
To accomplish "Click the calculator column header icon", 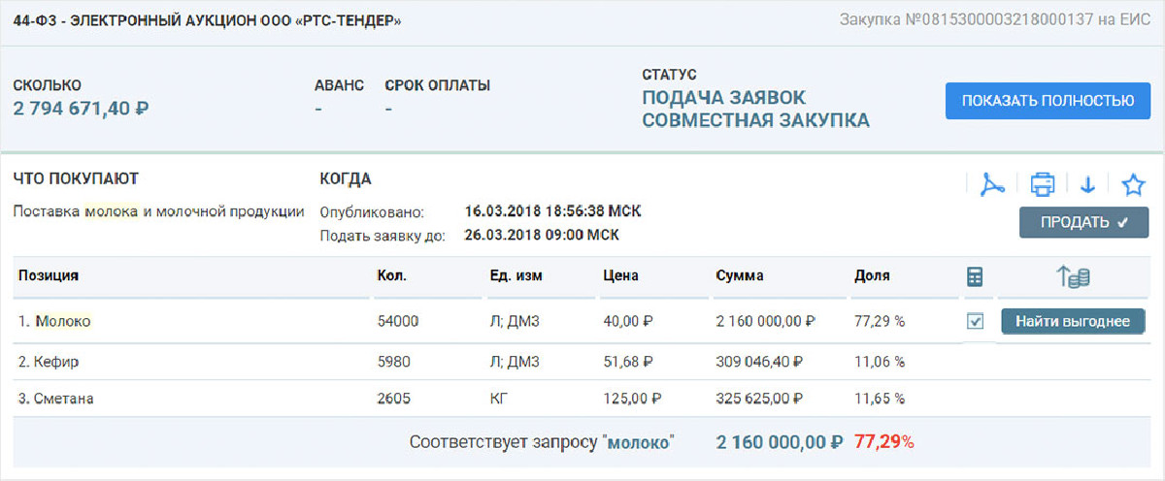I will point(975,276).
